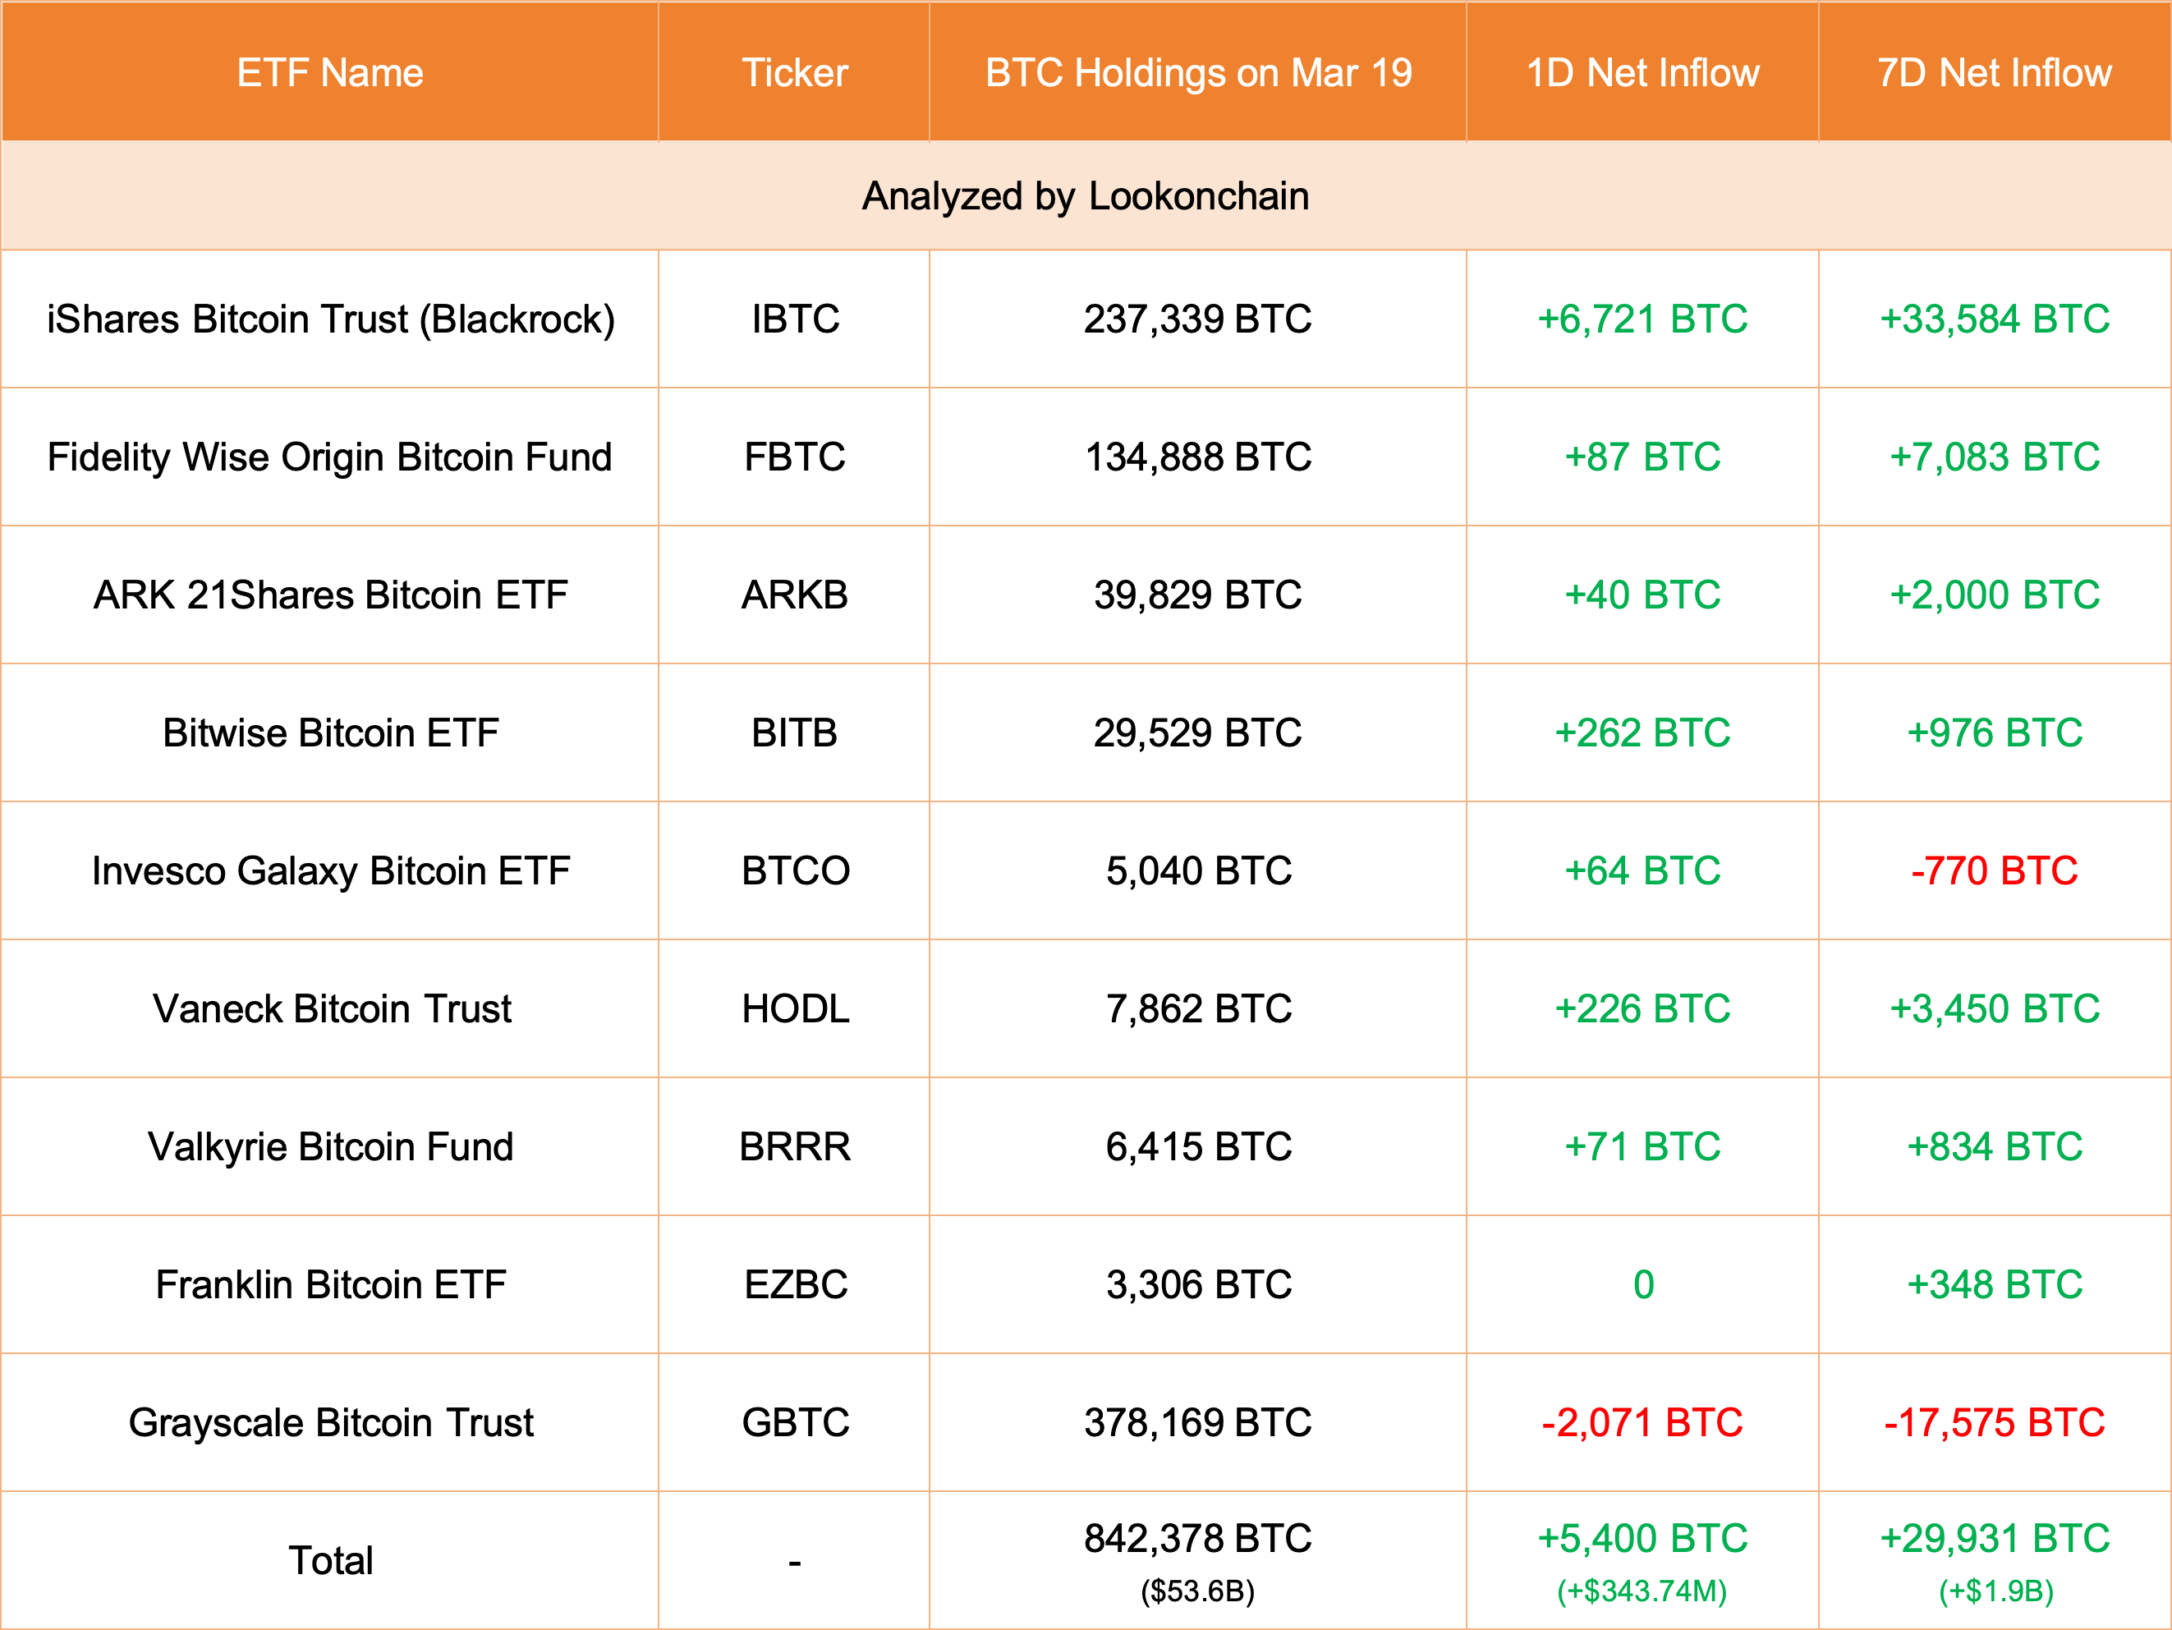Click the Ticker column header
This screenshot has width=2172, height=1630.
(794, 72)
